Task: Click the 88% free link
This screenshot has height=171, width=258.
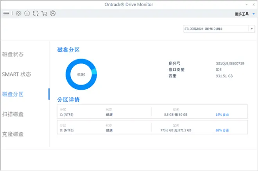Action: [x=222, y=130]
